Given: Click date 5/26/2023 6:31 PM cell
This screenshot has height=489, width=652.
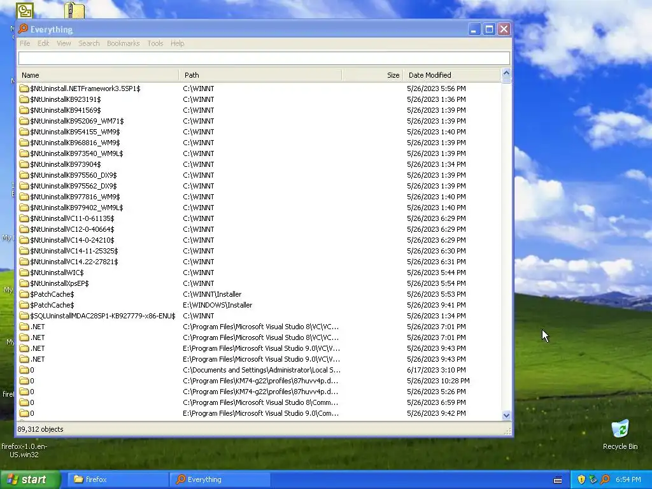Looking at the screenshot, I should pyautogui.click(x=436, y=262).
